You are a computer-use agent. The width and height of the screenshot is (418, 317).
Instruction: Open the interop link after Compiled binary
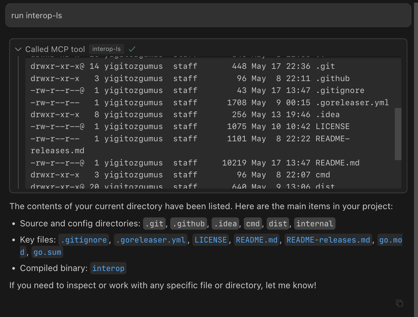point(108,268)
